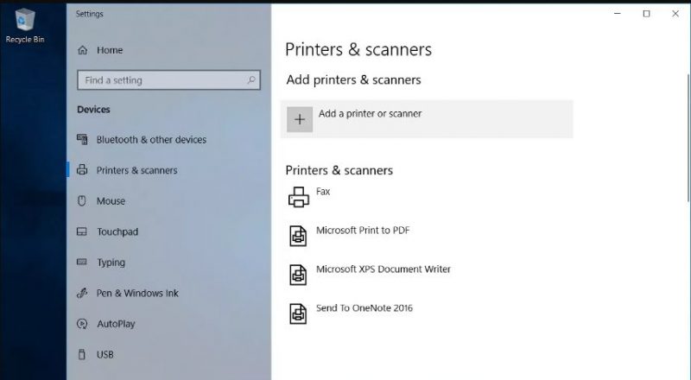Select Microsoft Print to PDF entry

coord(363,230)
